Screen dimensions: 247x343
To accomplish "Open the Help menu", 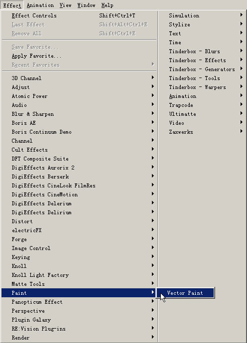I will coord(107,5).
